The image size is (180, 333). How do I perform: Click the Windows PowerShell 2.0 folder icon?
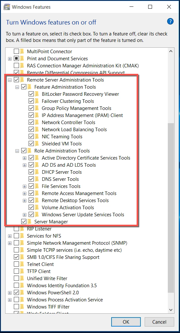(22, 292)
